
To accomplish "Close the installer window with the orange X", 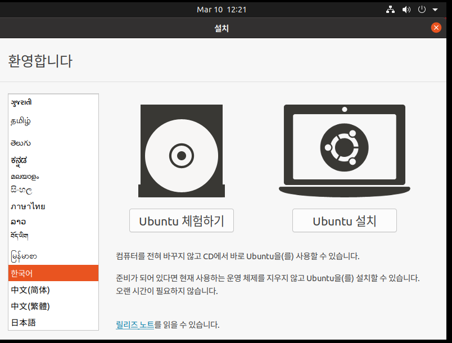I will 436,28.
